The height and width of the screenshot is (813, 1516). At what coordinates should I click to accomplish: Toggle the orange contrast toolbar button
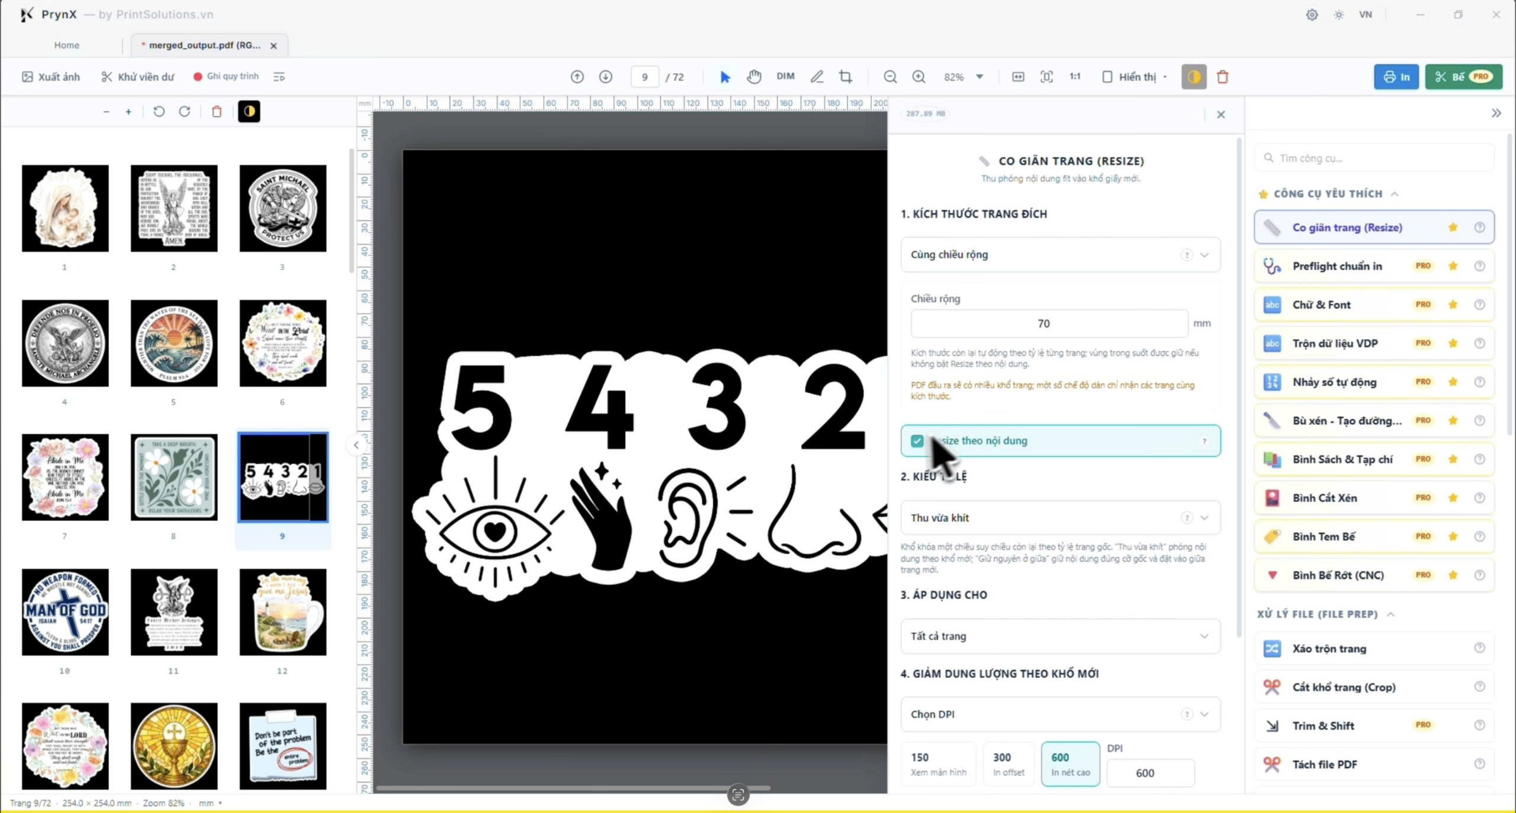1194,77
